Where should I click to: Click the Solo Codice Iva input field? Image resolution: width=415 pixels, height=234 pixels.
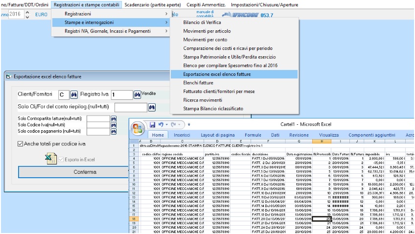click(98, 125)
